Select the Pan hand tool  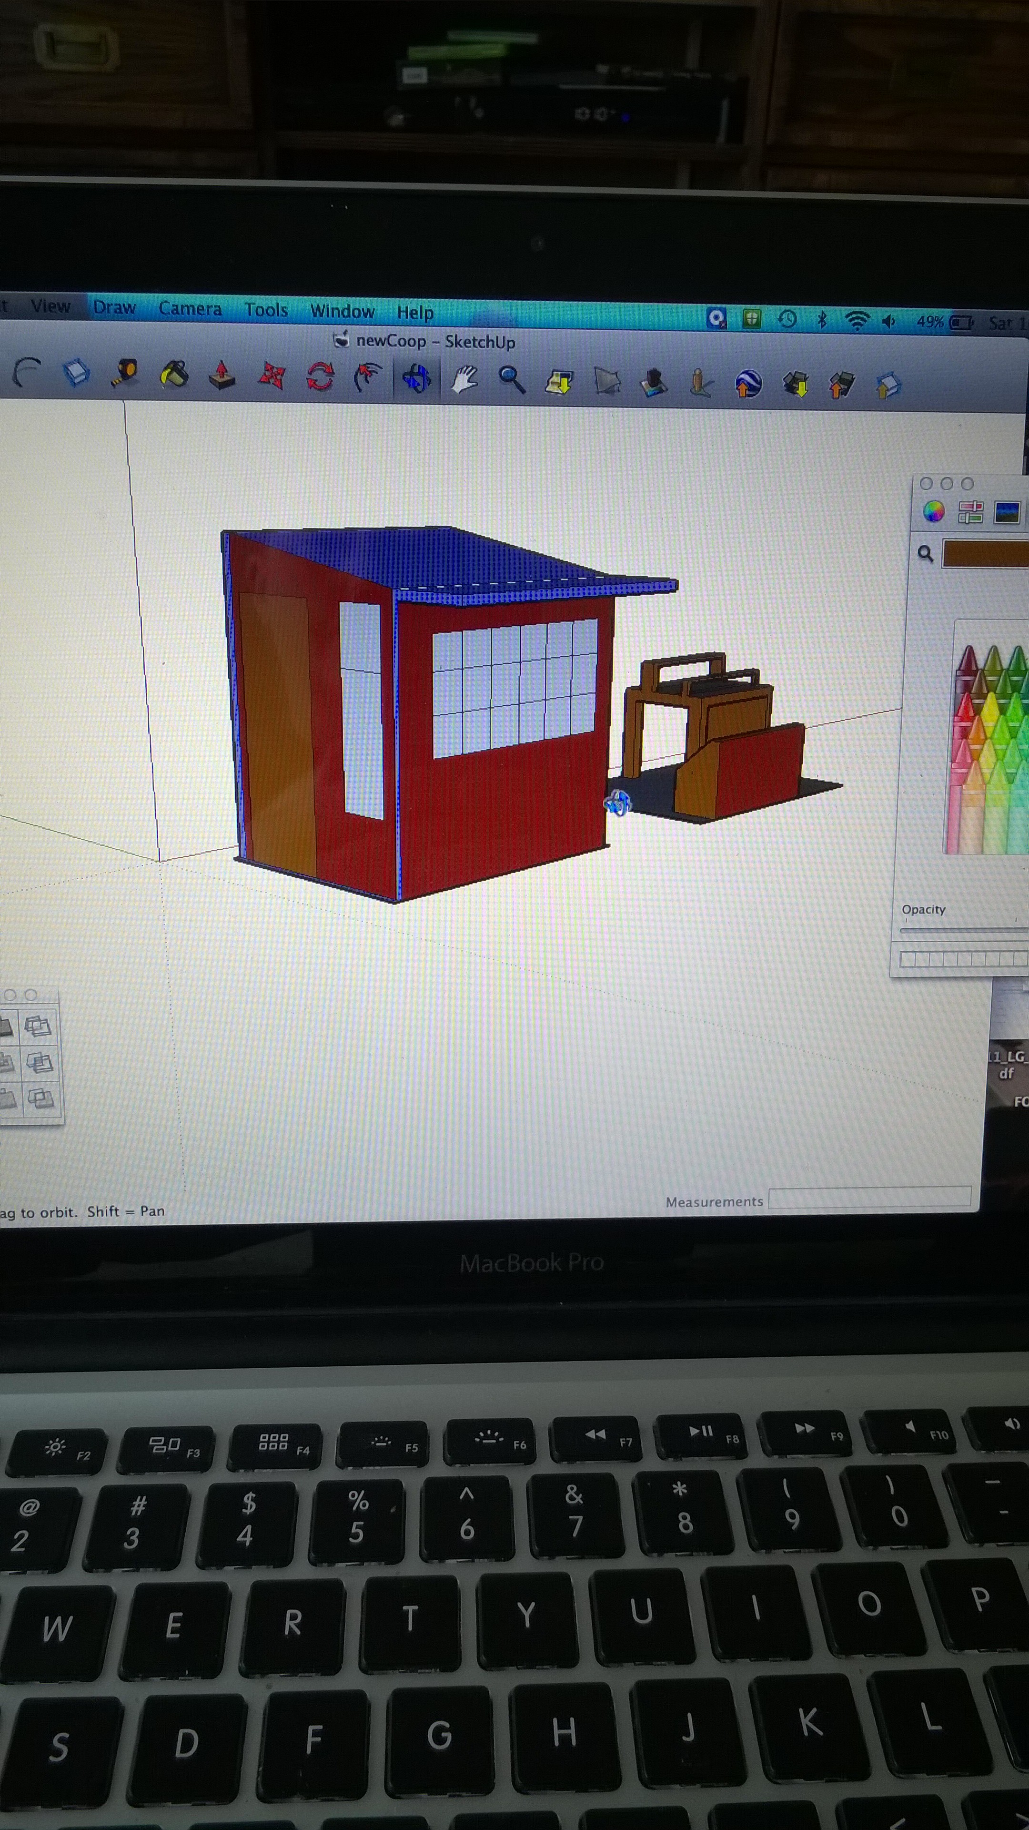tap(464, 379)
